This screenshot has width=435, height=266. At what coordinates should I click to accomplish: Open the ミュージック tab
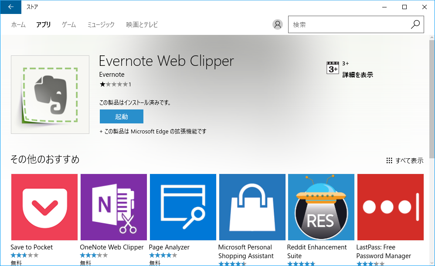101,25
